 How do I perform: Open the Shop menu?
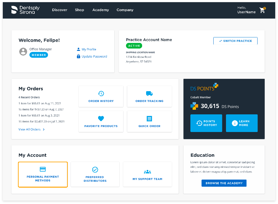(80, 10)
